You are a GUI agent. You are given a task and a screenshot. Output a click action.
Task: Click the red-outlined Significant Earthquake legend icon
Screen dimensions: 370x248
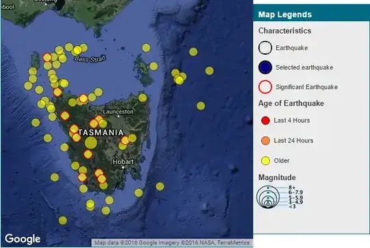pyautogui.click(x=265, y=87)
